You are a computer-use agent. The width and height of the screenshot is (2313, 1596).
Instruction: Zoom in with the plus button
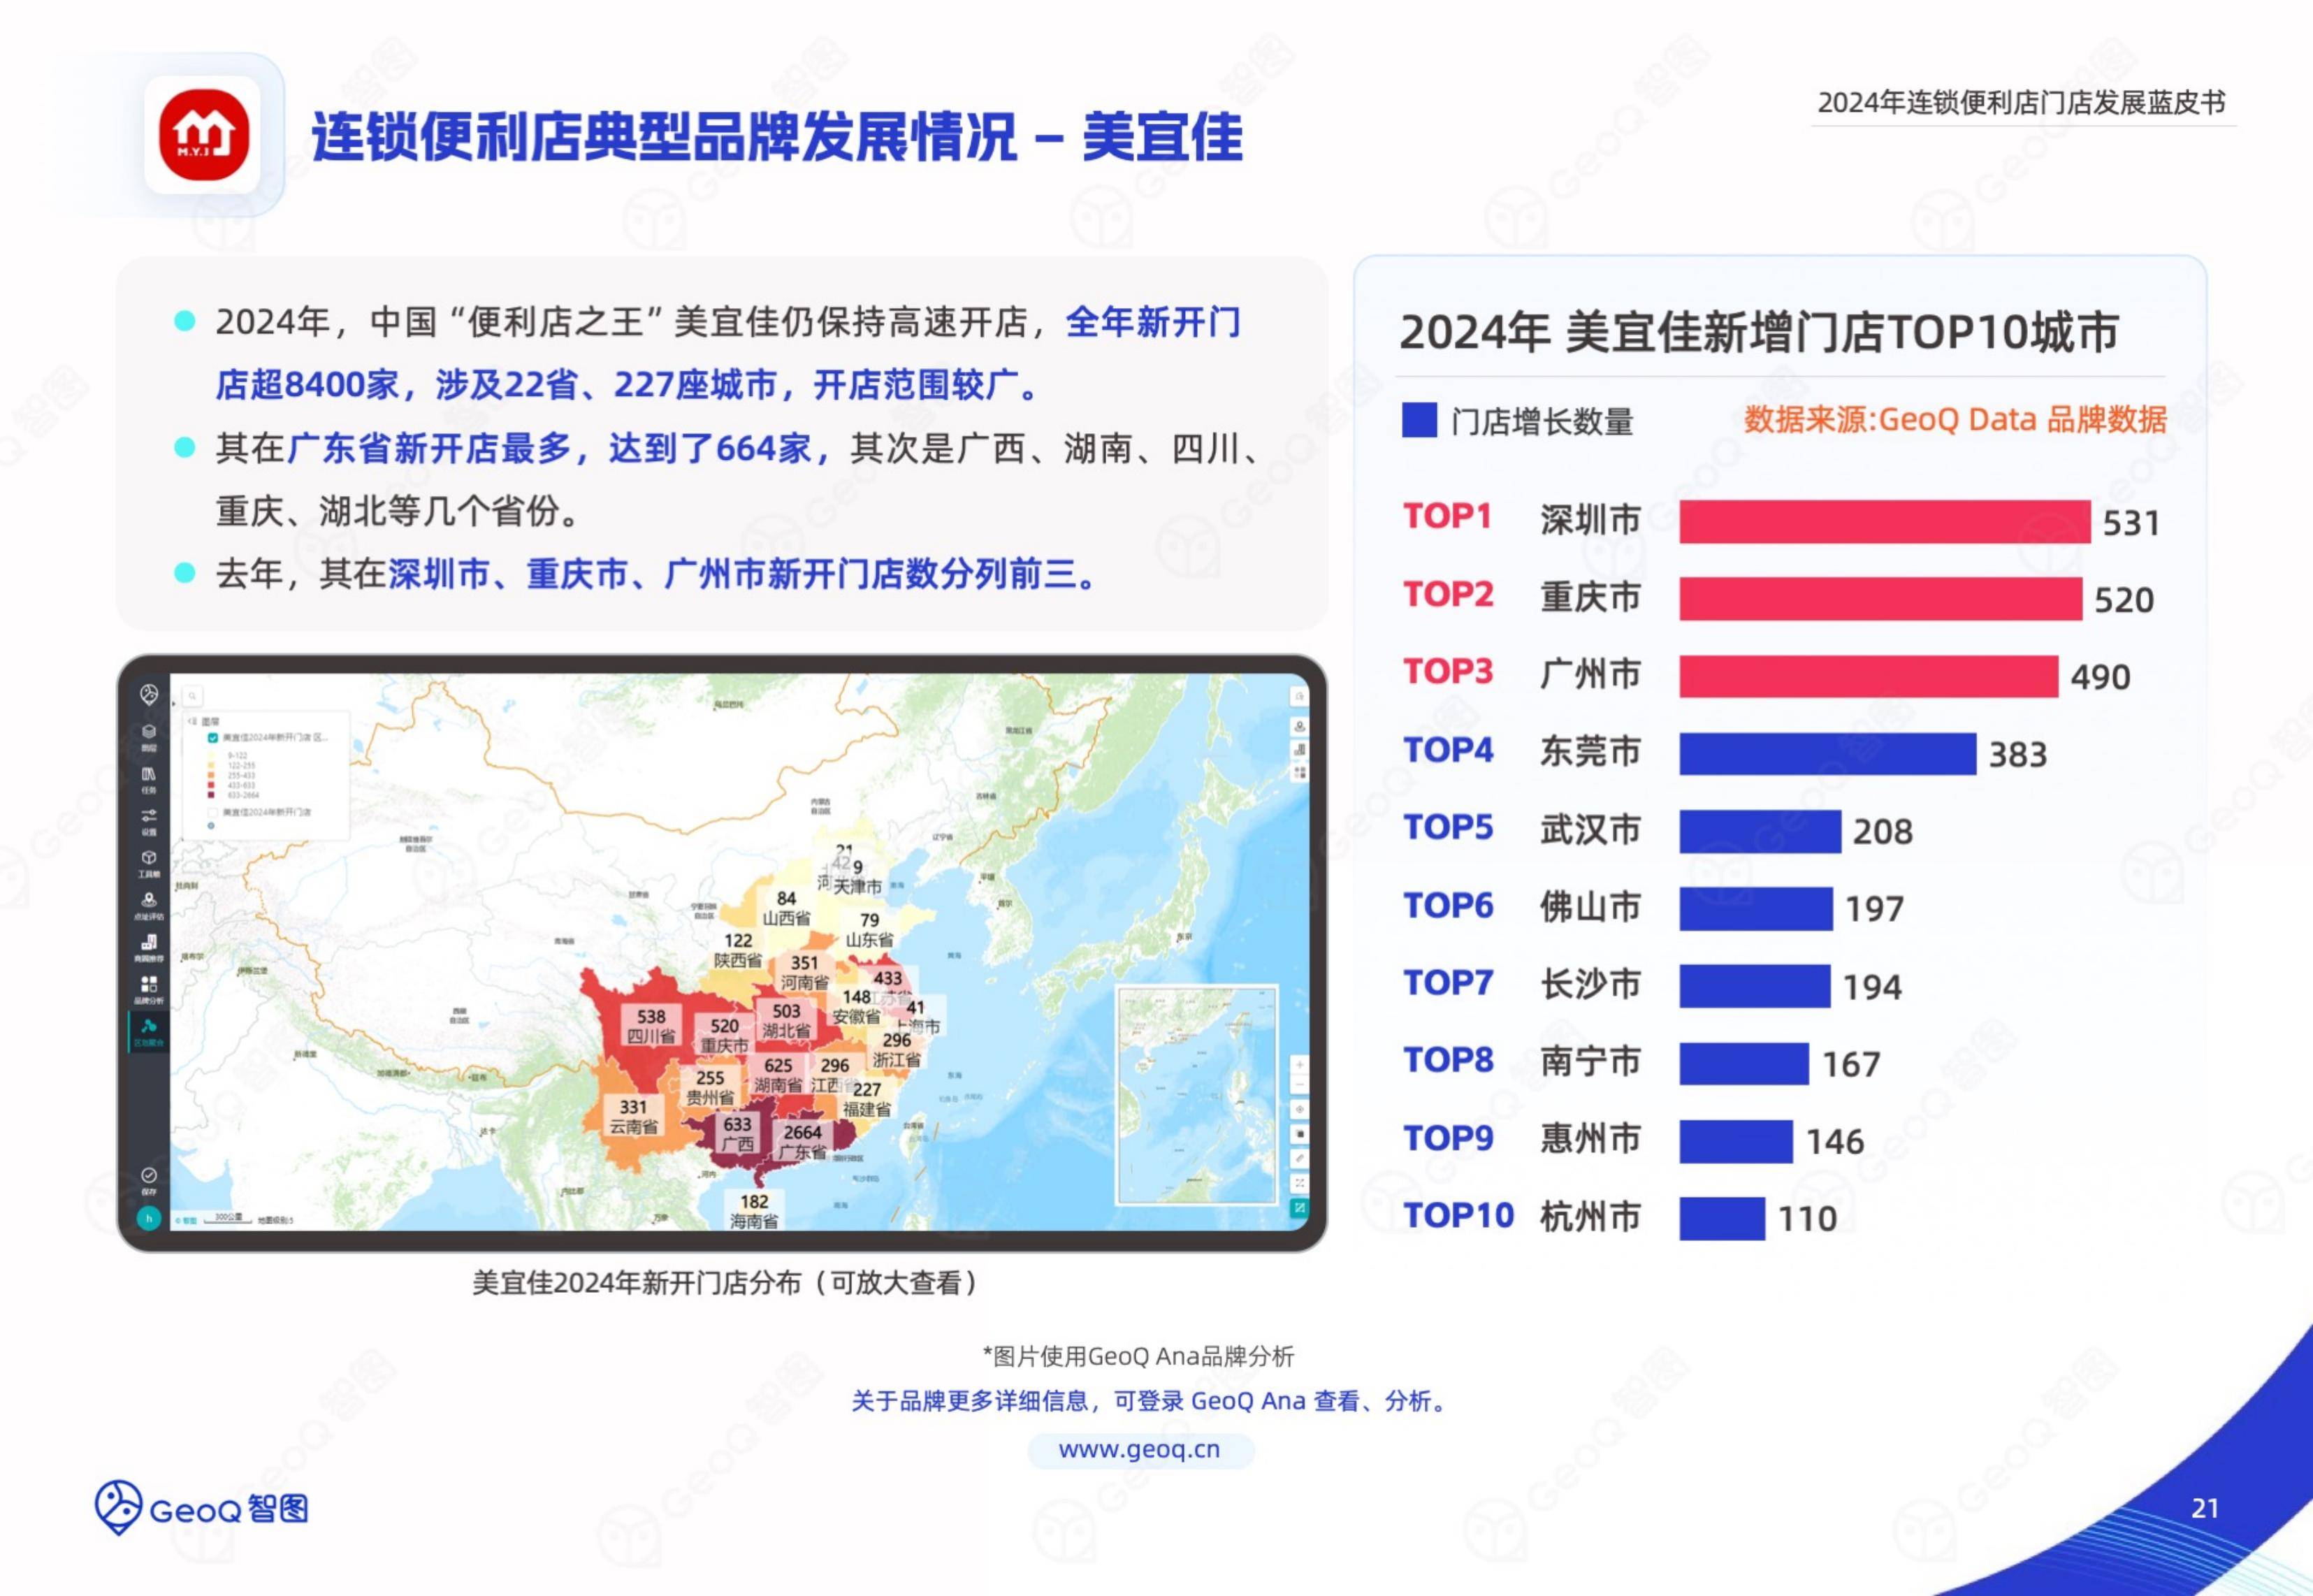point(1299,1064)
